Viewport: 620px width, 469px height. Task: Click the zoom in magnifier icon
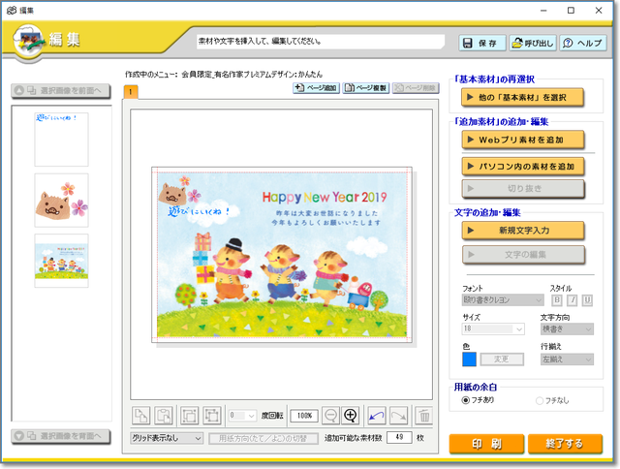click(x=351, y=415)
